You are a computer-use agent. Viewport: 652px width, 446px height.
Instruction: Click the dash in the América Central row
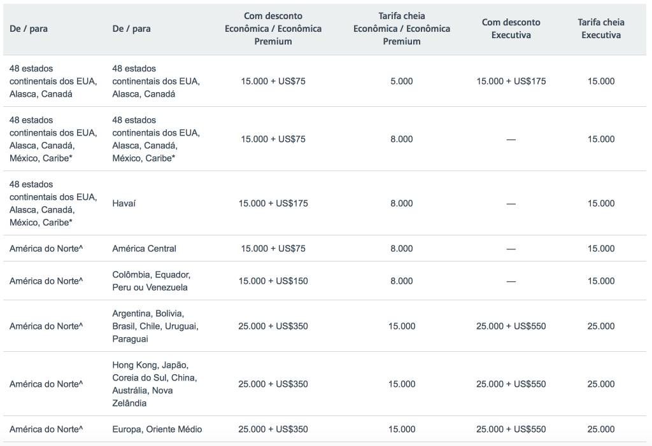coord(511,249)
